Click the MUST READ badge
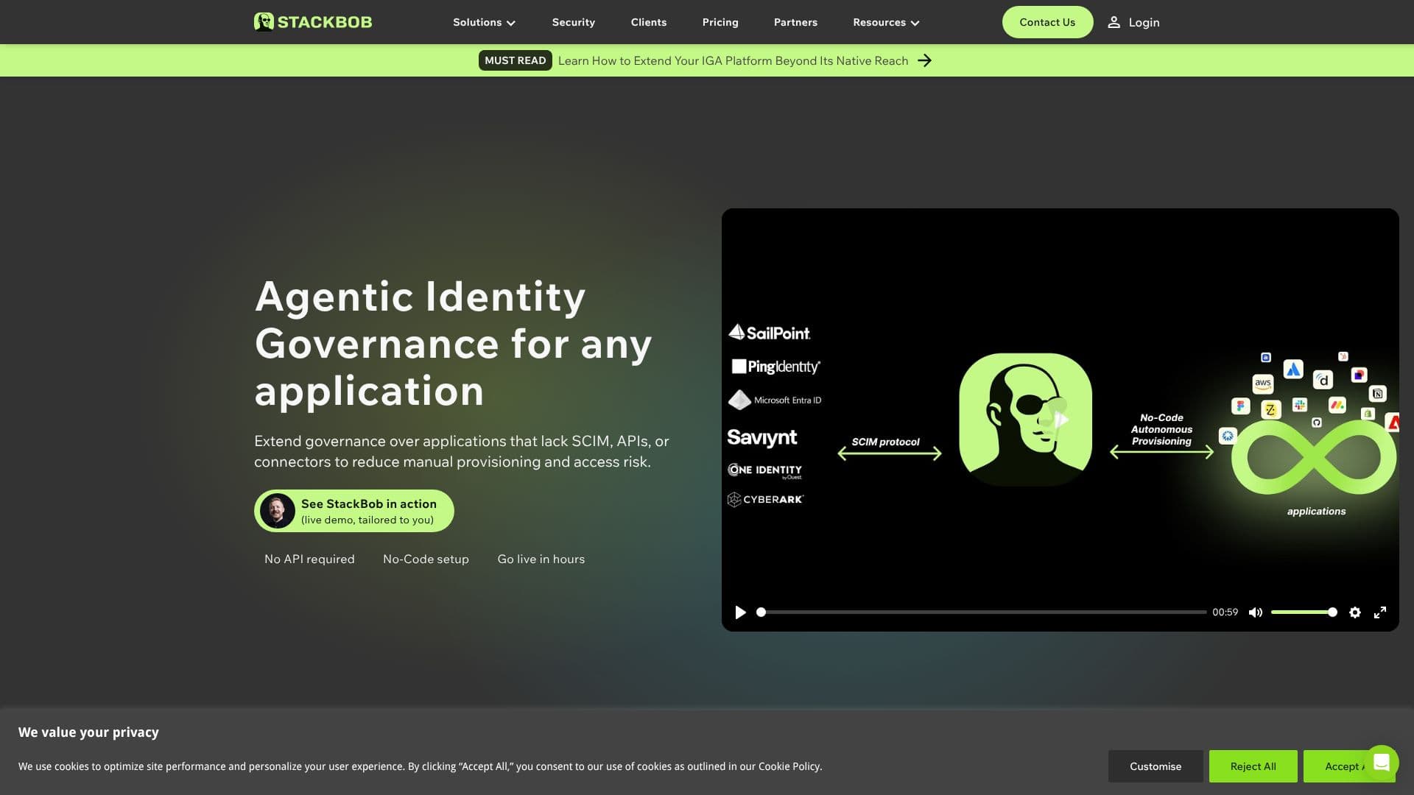Screen dimensions: 1414x795 515,60
